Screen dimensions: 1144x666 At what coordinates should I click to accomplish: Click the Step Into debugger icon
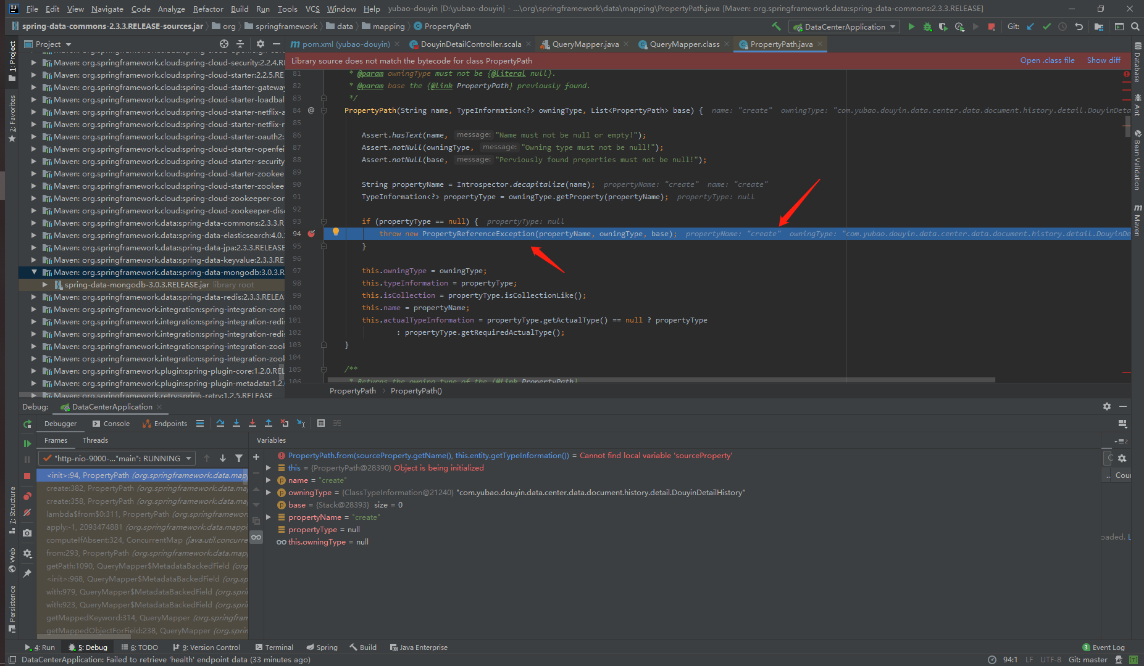pyautogui.click(x=236, y=423)
